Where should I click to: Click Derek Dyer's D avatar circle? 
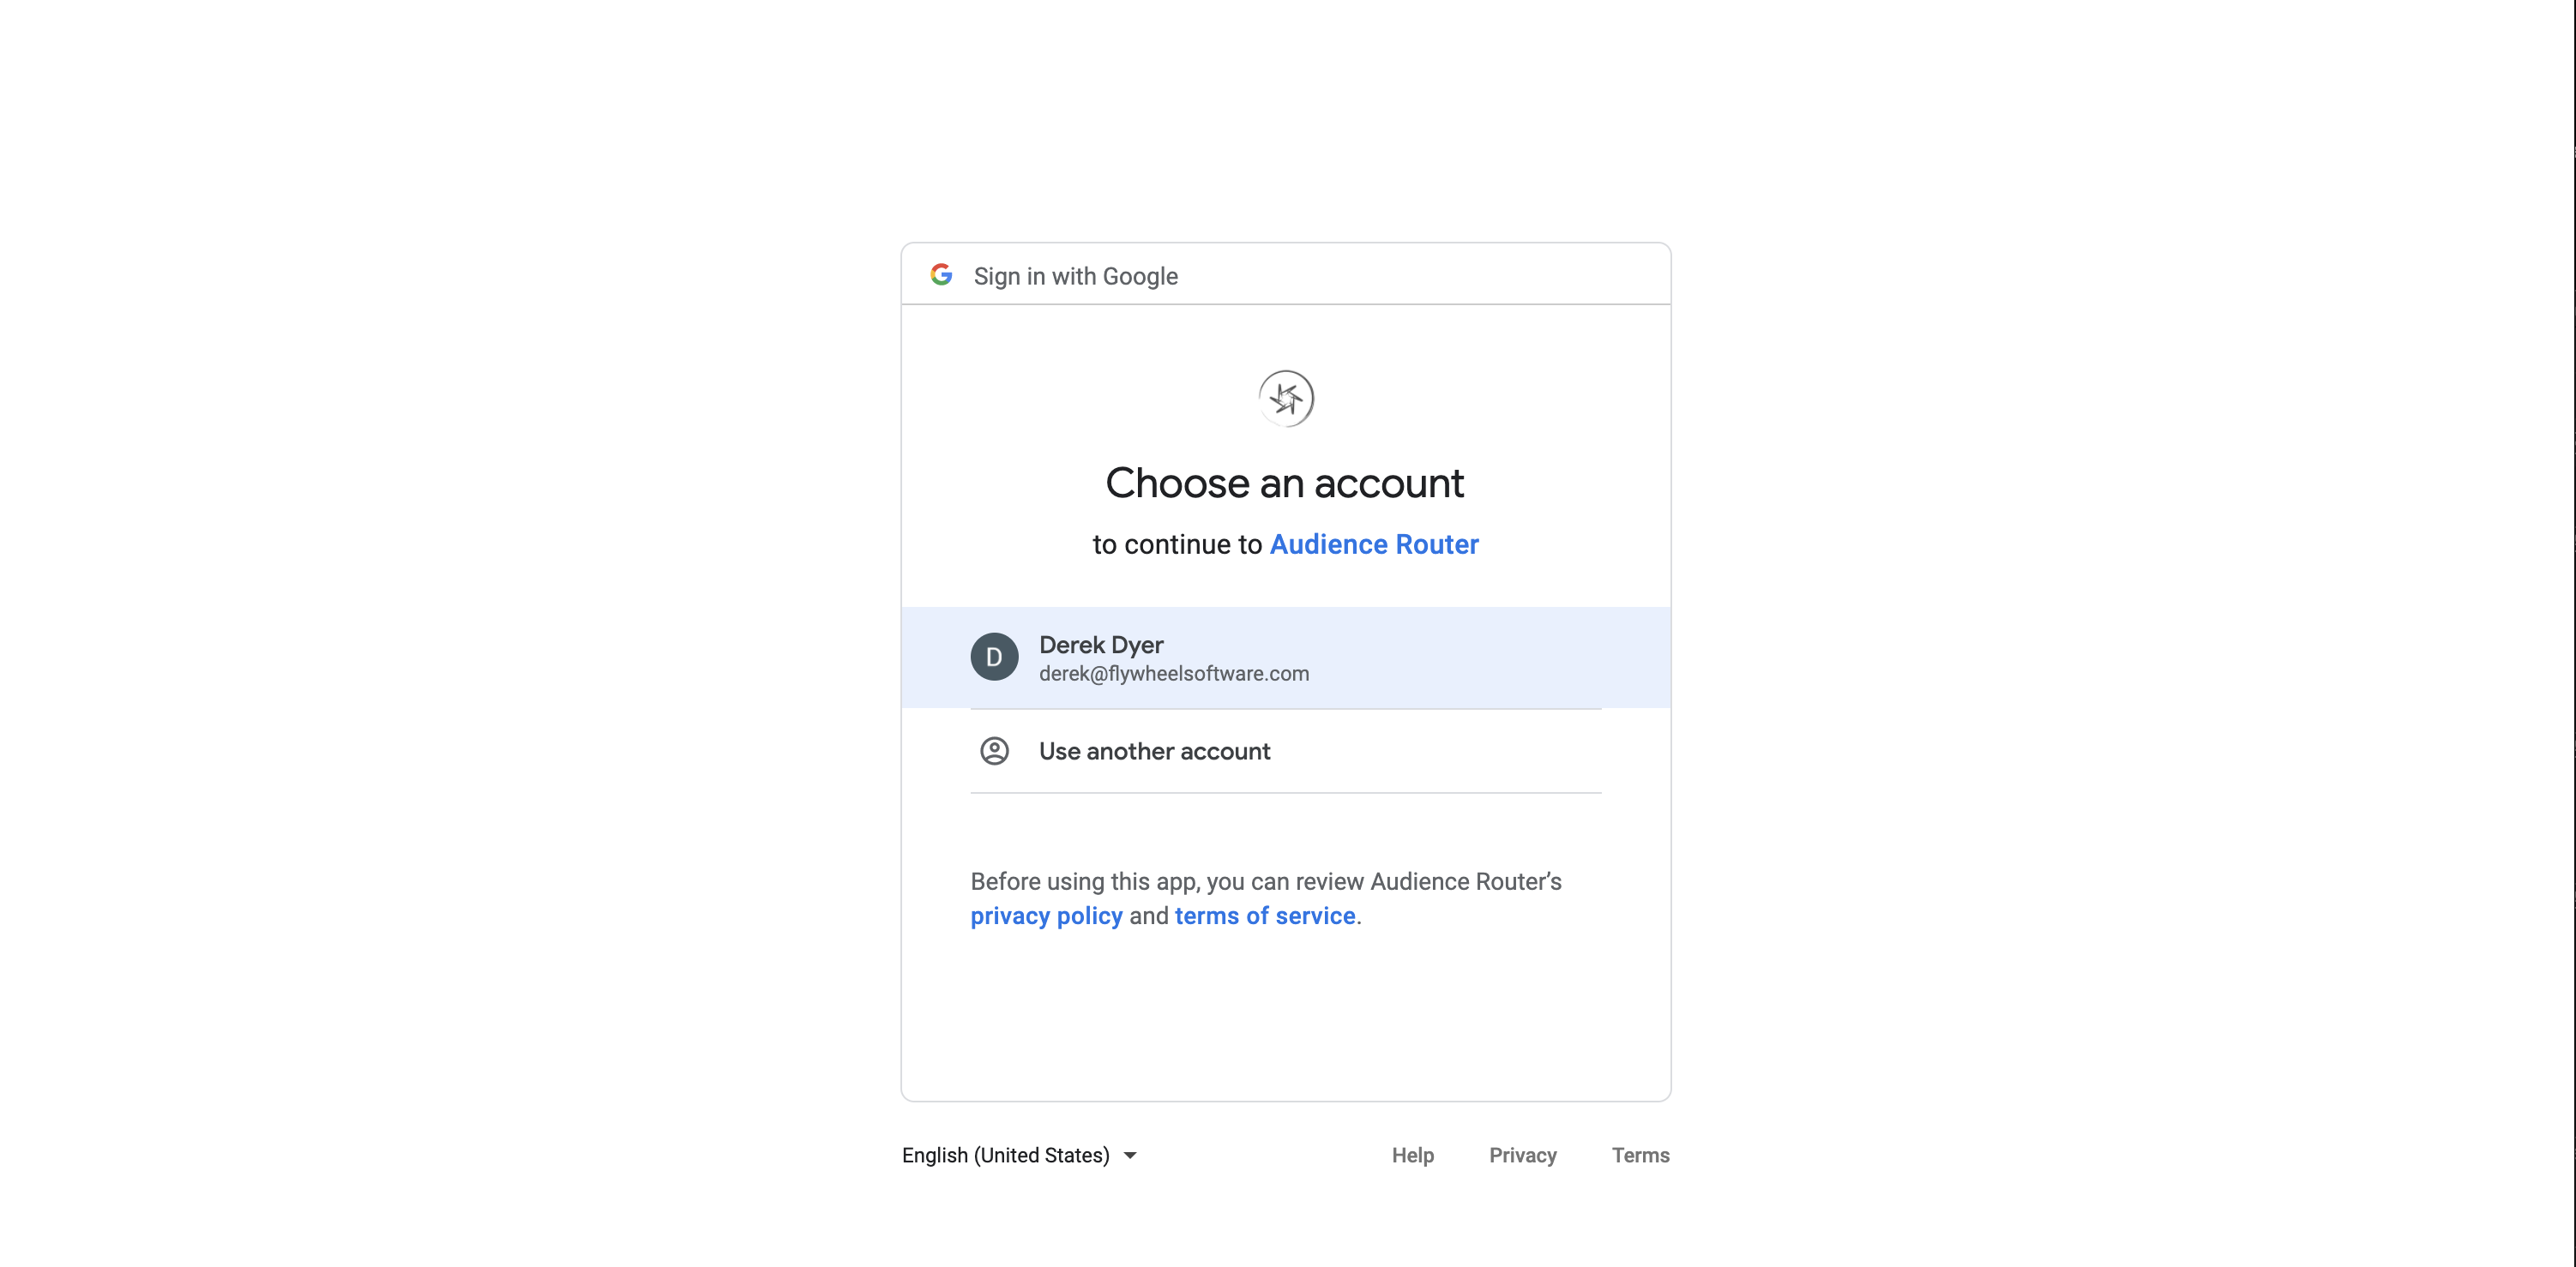coord(994,657)
